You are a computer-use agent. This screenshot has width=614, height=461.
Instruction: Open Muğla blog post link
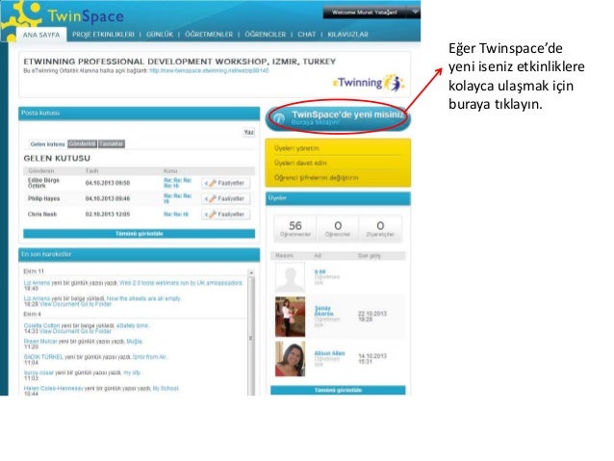pyautogui.click(x=135, y=342)
